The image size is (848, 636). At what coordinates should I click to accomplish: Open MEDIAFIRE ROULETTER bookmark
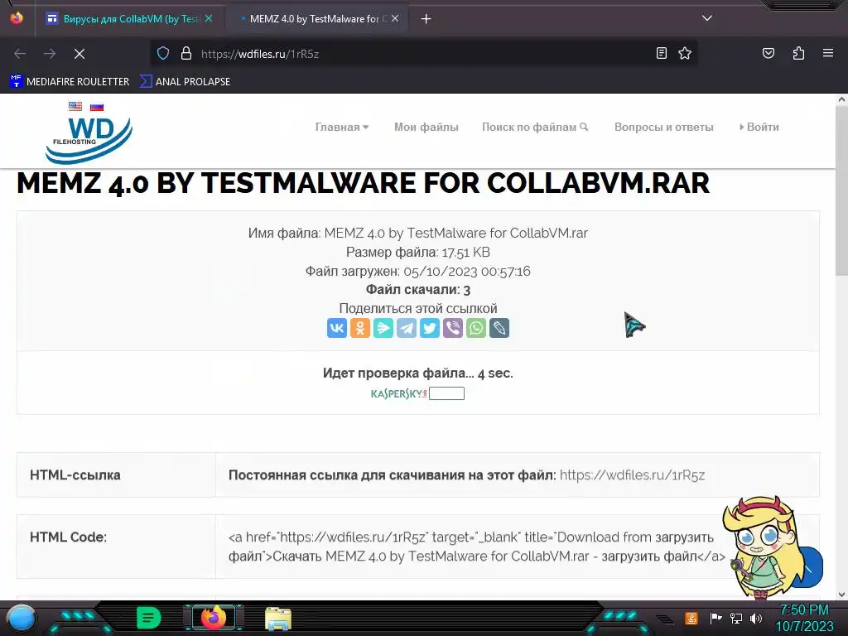click(70, 82)
